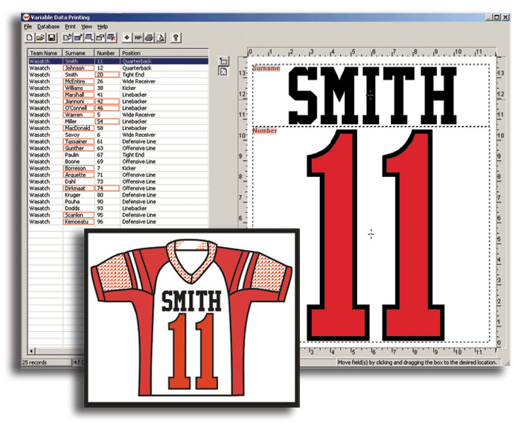Select the Johnson Quarterback record row

point(118,68)
